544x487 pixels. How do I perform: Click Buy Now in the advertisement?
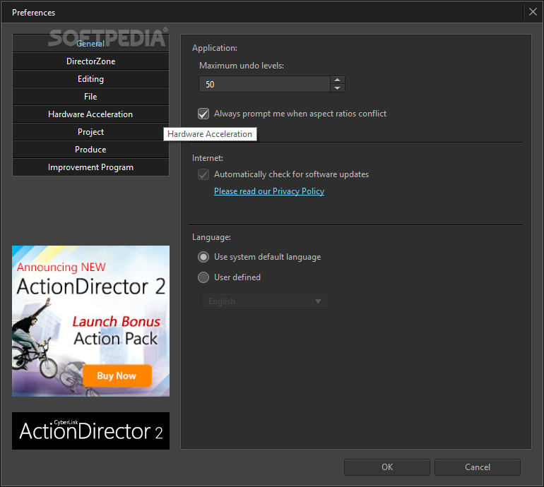coord(117,375)
